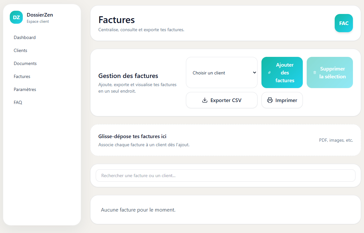This screenshot has width=364, height=233.
Task: Go to Clients in the sidebar
Action: pos(21,50)
